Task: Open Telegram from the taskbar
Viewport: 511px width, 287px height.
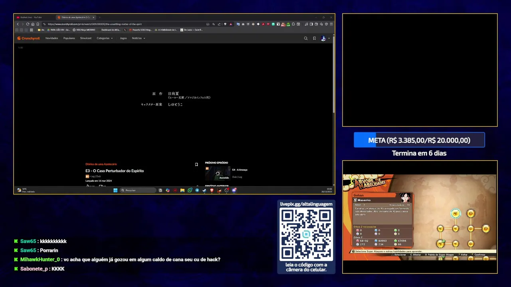Action: click(197, 190)
